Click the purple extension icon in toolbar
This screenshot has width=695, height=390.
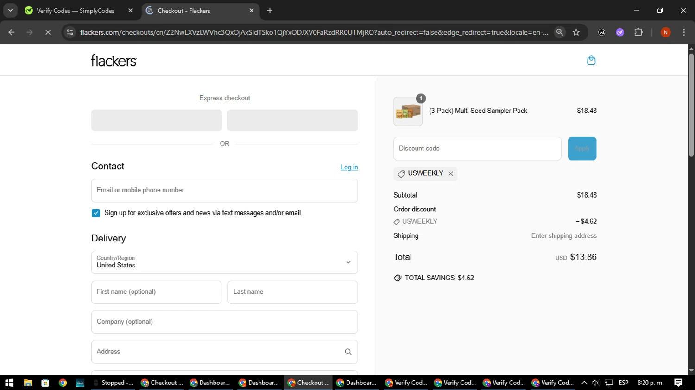[x=620, y=32]
